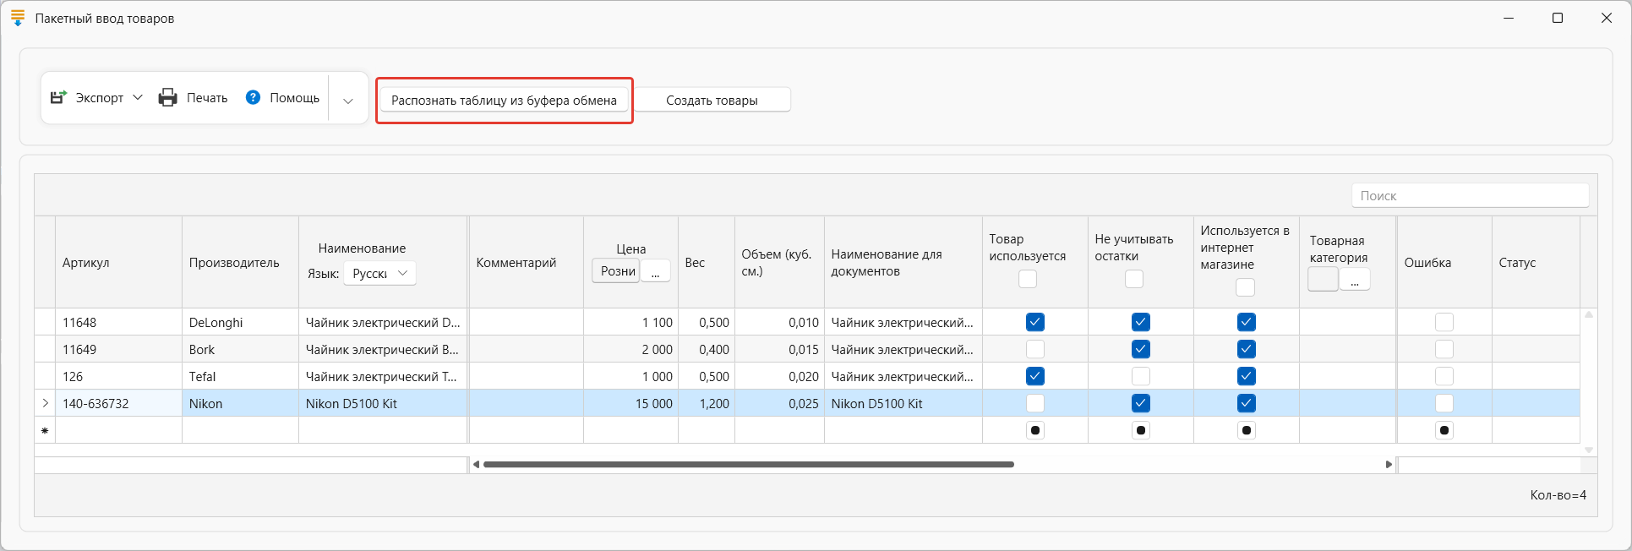Uncheck 'Товар используется' for DeLonghi row
The width and height of the screenshot is (1632, 551).
pyautogui.click(x=1034, y=322)
